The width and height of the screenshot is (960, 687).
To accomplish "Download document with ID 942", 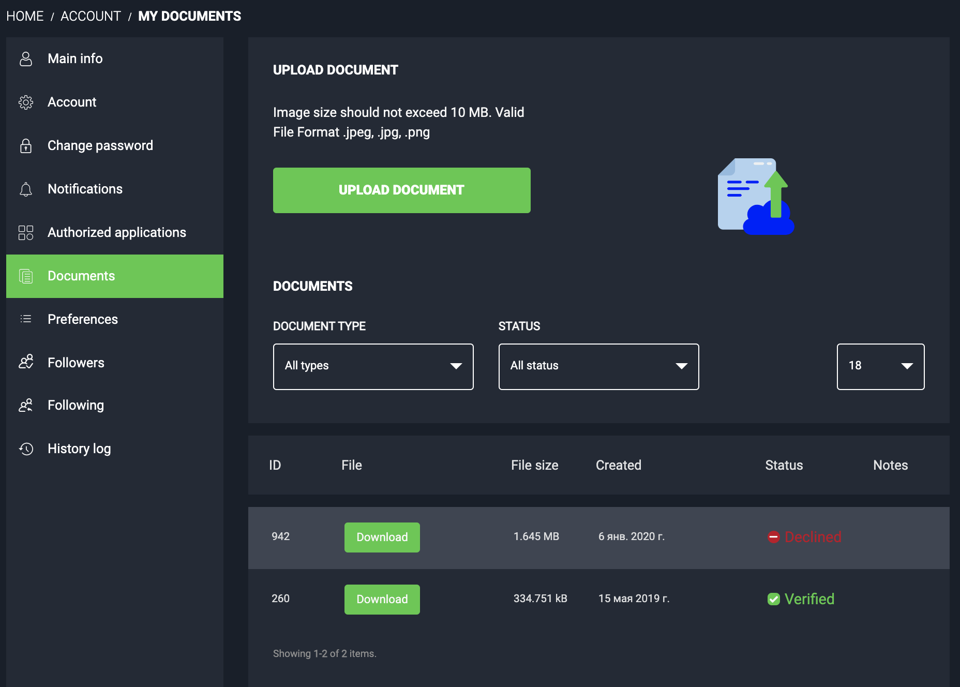I will (382, 537).
